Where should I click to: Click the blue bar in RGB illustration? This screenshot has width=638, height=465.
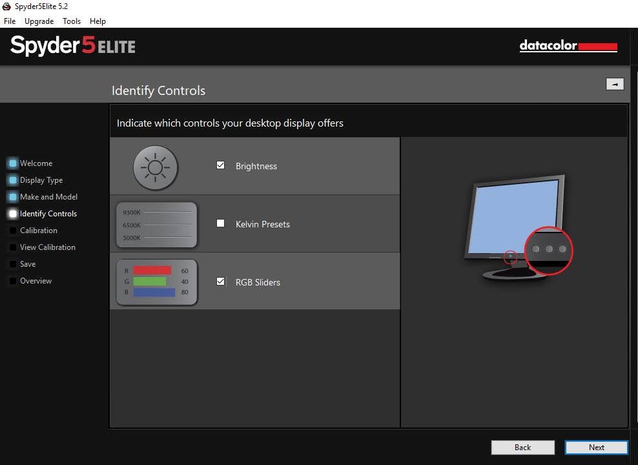(x=154, y=292)
